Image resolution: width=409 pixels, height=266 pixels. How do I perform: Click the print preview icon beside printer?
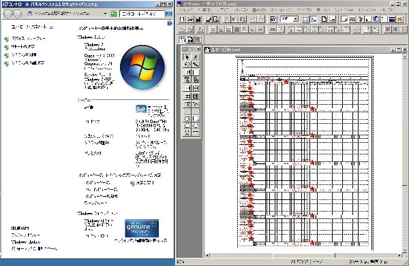(x=216, y=19)
